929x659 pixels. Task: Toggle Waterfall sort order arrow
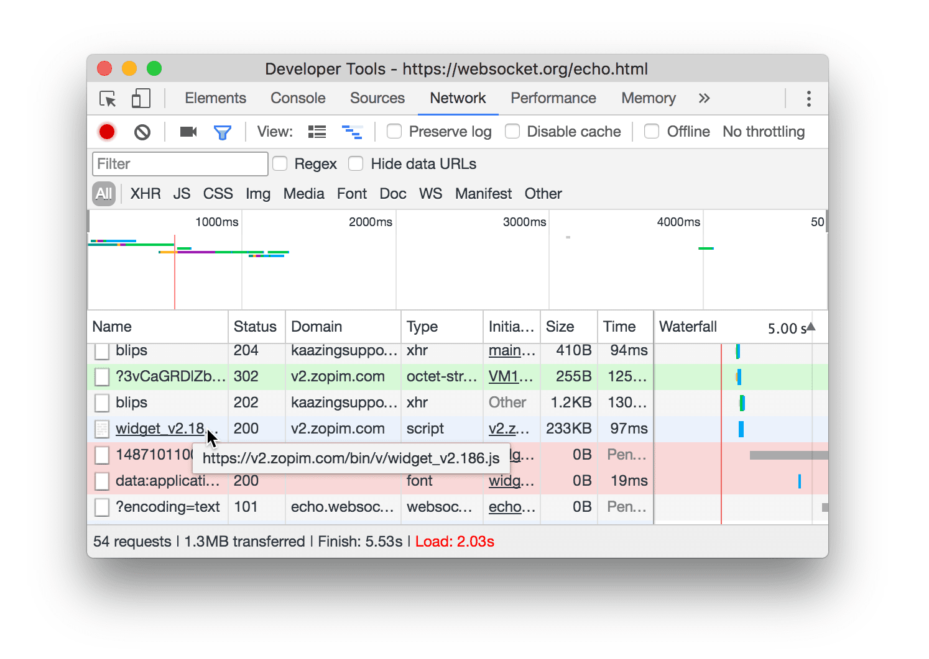811,327
